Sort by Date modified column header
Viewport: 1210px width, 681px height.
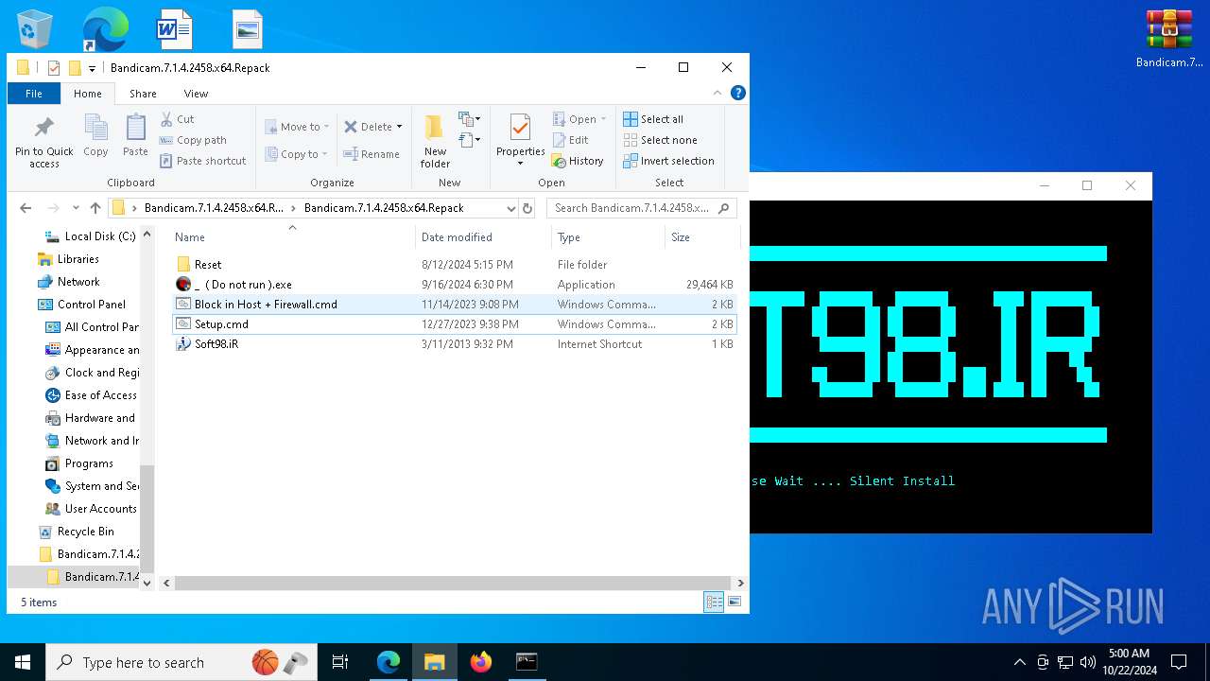[483, 237]
